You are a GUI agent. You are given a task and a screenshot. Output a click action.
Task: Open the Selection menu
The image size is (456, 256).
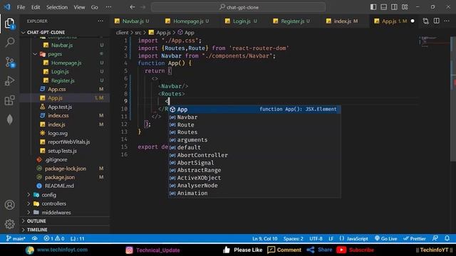[57, 7]
